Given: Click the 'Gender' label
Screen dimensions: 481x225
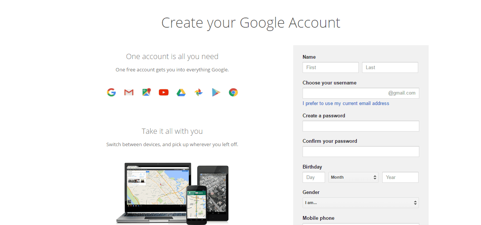Looking at the screenshot, I should pos(311,192).
